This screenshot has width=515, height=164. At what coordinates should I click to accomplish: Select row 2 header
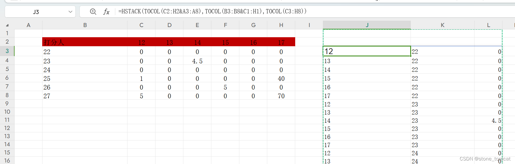click(7, 42)
